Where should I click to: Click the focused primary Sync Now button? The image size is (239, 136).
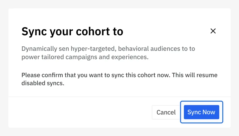click(201, 112)
